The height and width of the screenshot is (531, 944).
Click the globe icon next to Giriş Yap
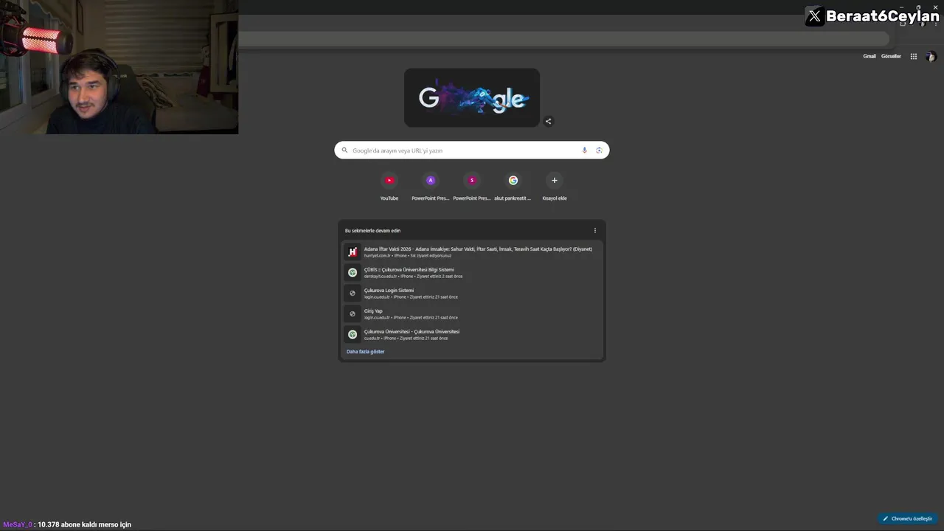click(353, 313)
